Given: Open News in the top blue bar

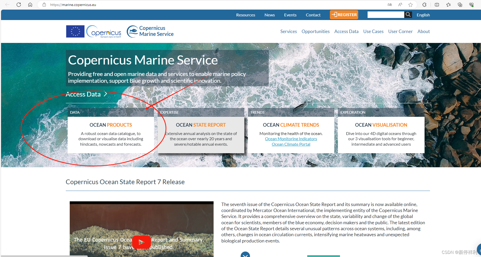Looking at the screenshot, I should click(270, 15).
